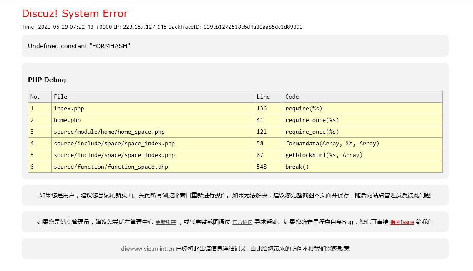Click the 更新缓存 link
473x271 pixels.
166,222
